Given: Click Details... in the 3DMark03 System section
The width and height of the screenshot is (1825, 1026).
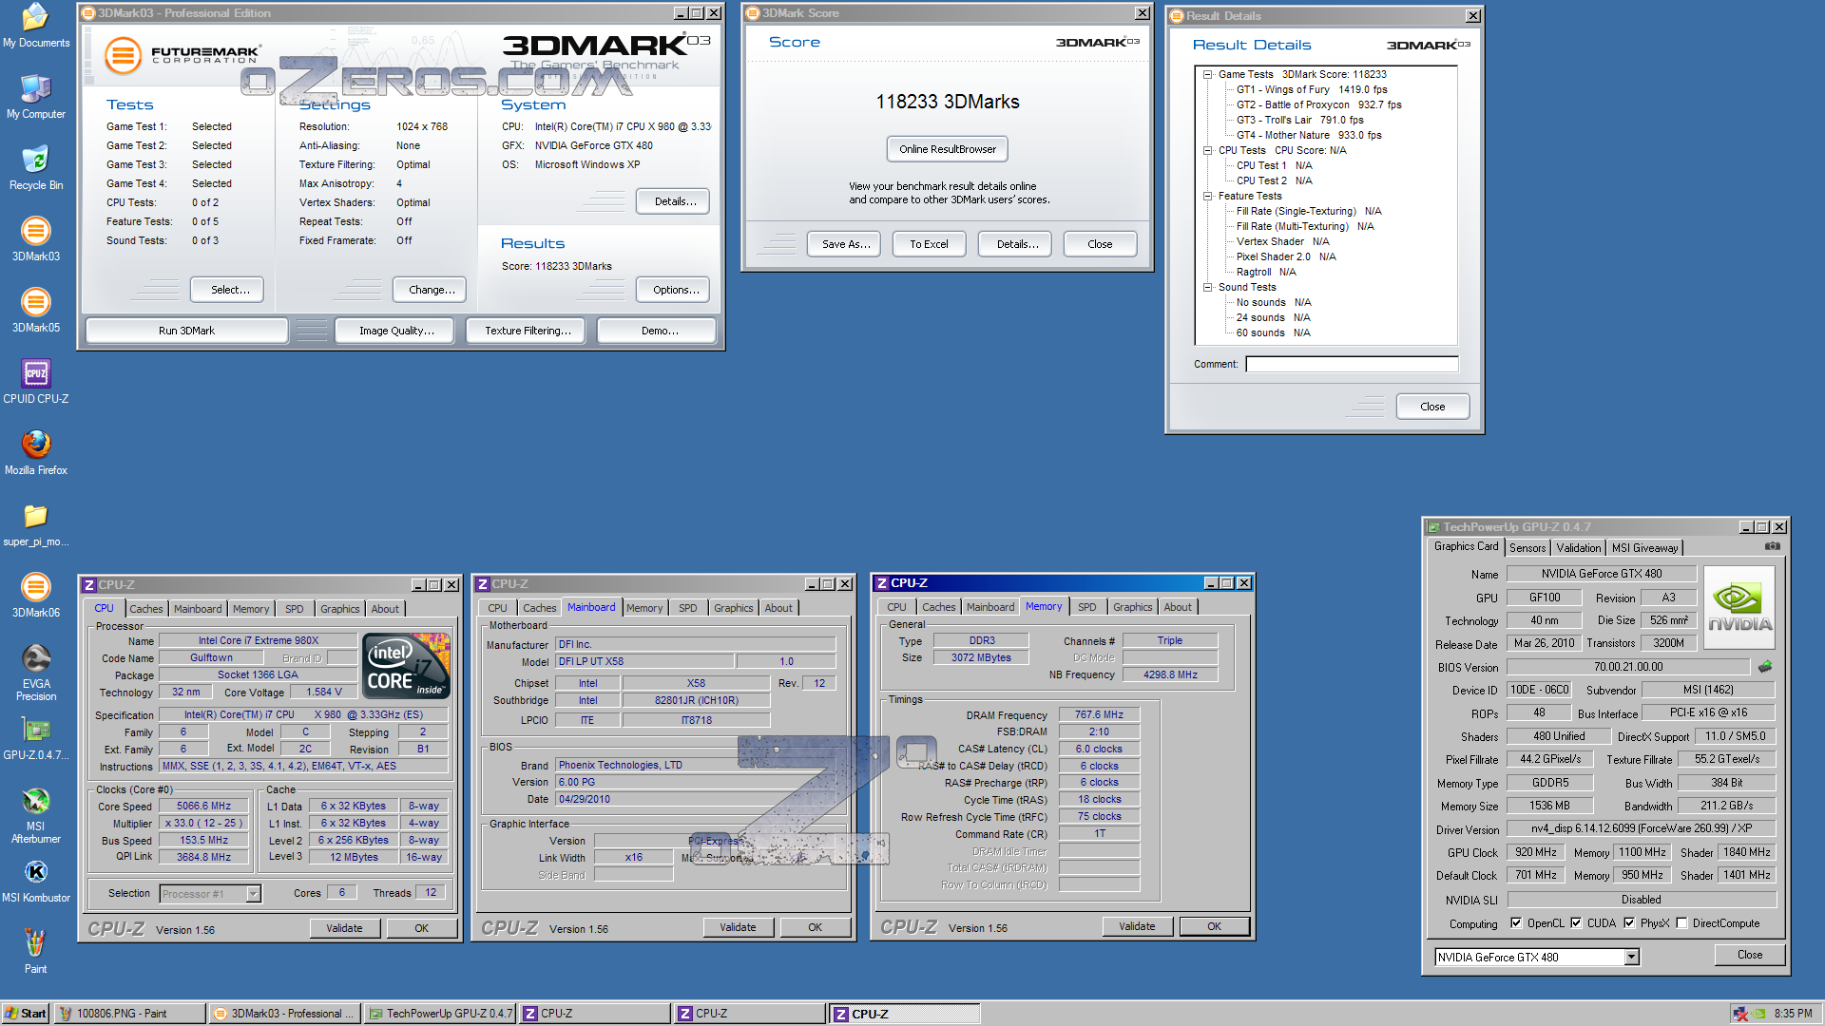Looking at the screenshot, I should (x=675, y=201).
